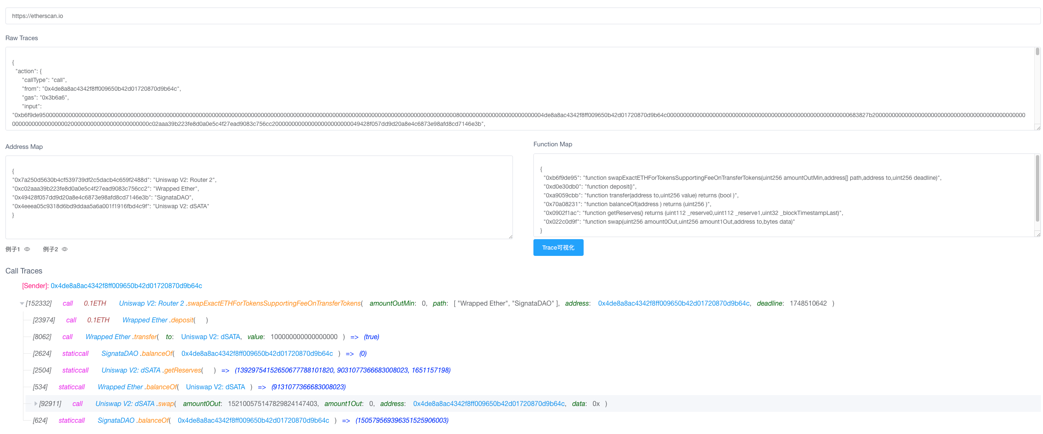Viewport: 1043px width, 434px height.
Task: Click the Trace可视化 button
Action: 558,248
